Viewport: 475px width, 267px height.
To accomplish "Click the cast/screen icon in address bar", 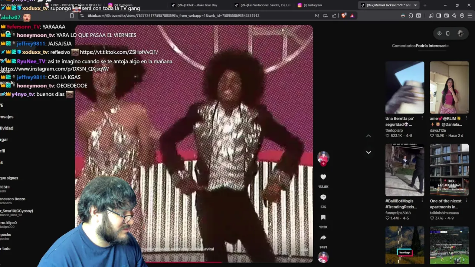I will tap(325, 16).
